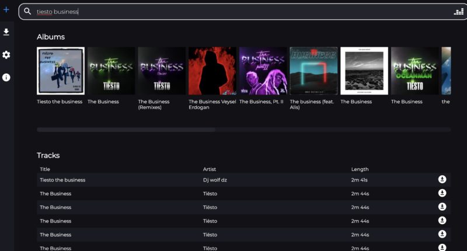Viewport: 467px width, 251px height.
Task: Download the track in the third row
Action: 442,207
